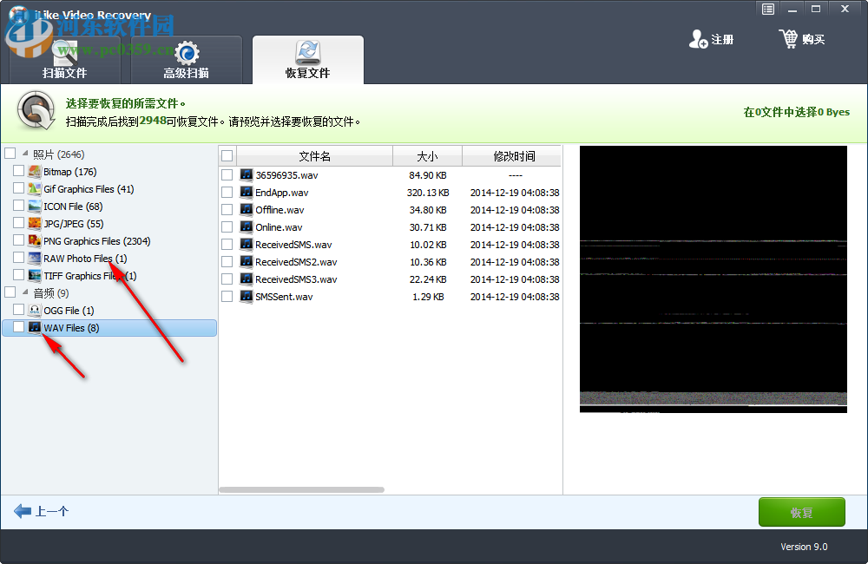Click the 上一个 previous button
This screenshot has height=564, width=868.
pyautogui.click(x=41, y=512)
